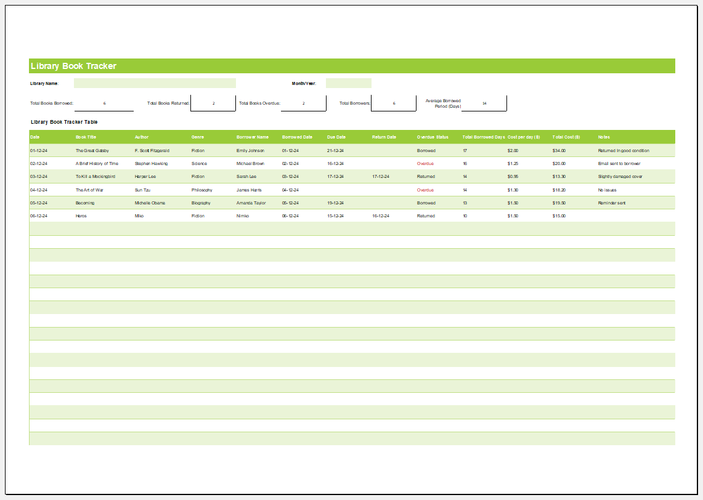
Task: Click note 'Returned in good condition'
Action: pyautogui.click(x=623, y=150)
